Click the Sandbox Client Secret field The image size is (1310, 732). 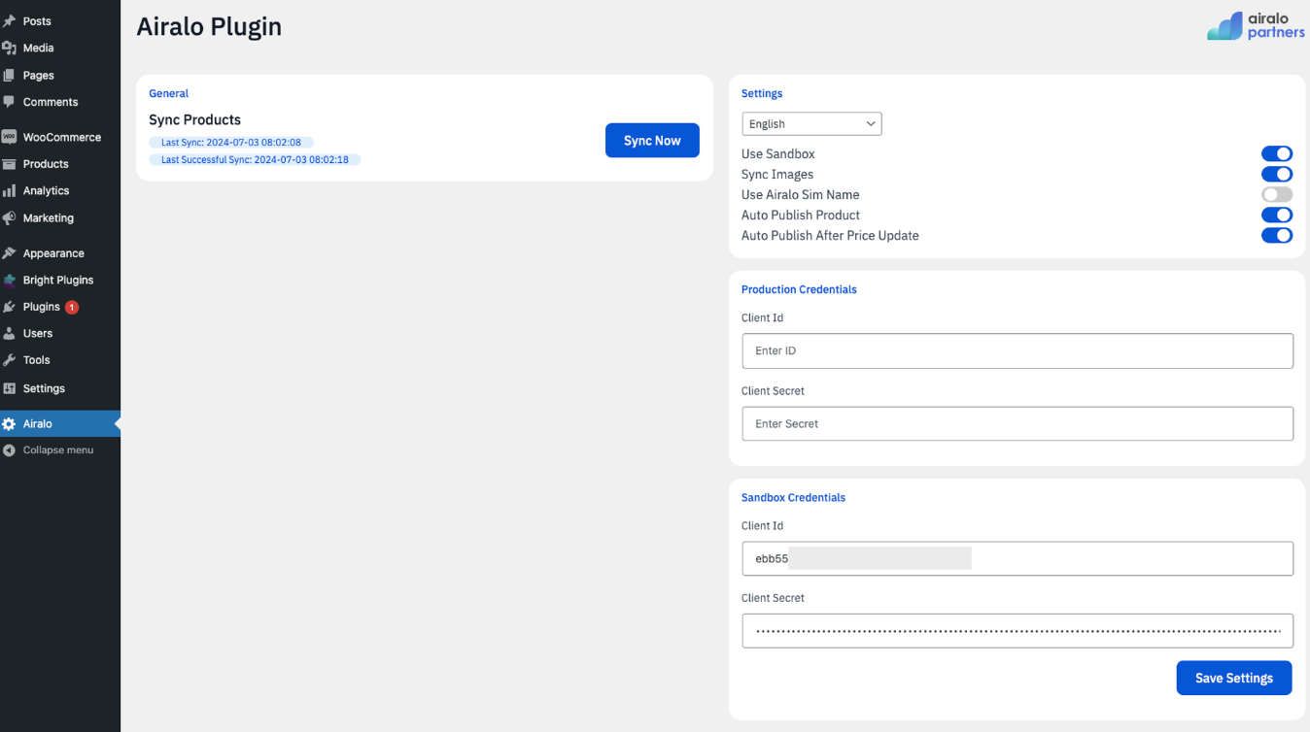pos(1017,630)
